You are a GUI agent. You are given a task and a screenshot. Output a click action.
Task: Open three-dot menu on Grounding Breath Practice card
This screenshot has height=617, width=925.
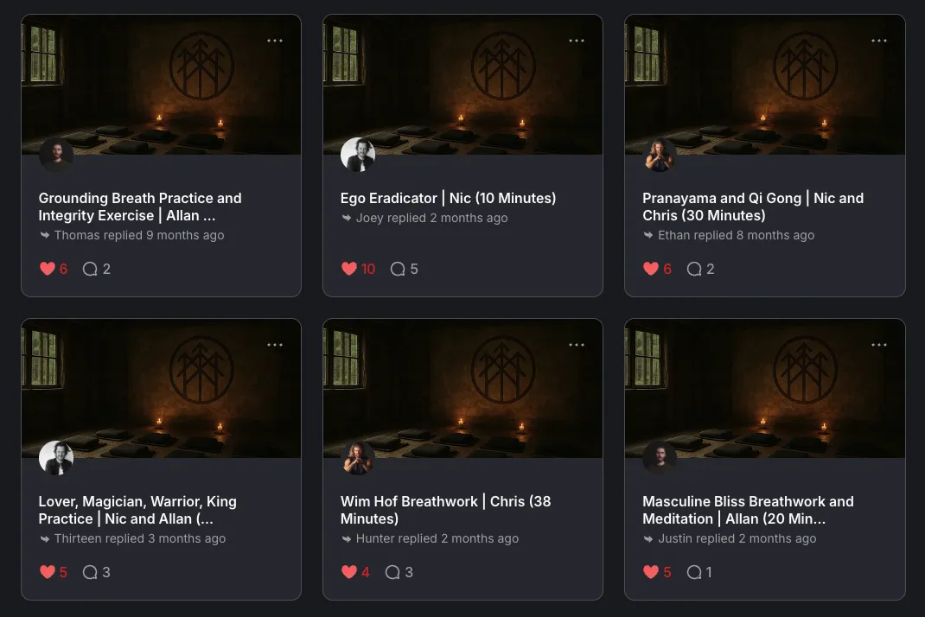274,41
